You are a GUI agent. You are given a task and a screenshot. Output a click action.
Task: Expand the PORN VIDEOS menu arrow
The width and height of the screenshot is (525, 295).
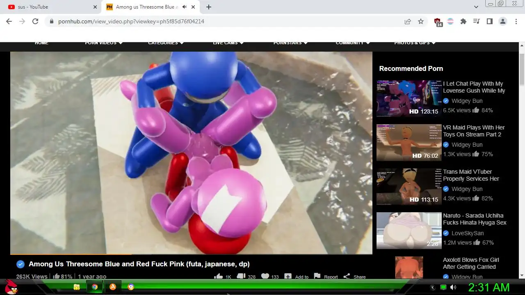click(121, 43)
